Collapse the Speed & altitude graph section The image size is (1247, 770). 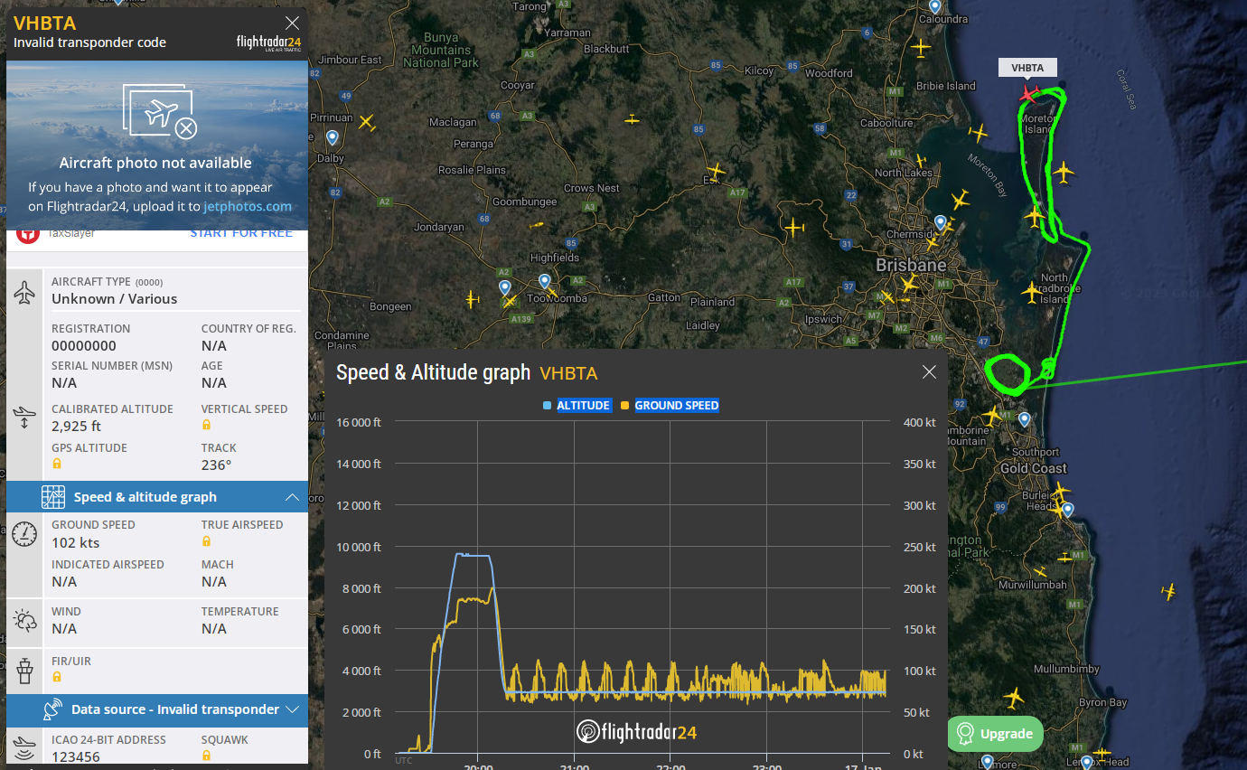point(157,497)
